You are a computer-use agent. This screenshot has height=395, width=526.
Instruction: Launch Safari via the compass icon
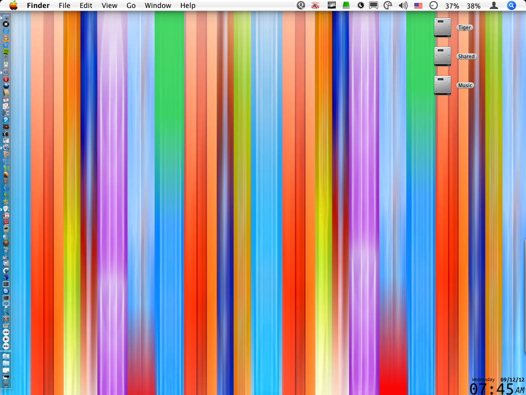click(x=5, y=72)
